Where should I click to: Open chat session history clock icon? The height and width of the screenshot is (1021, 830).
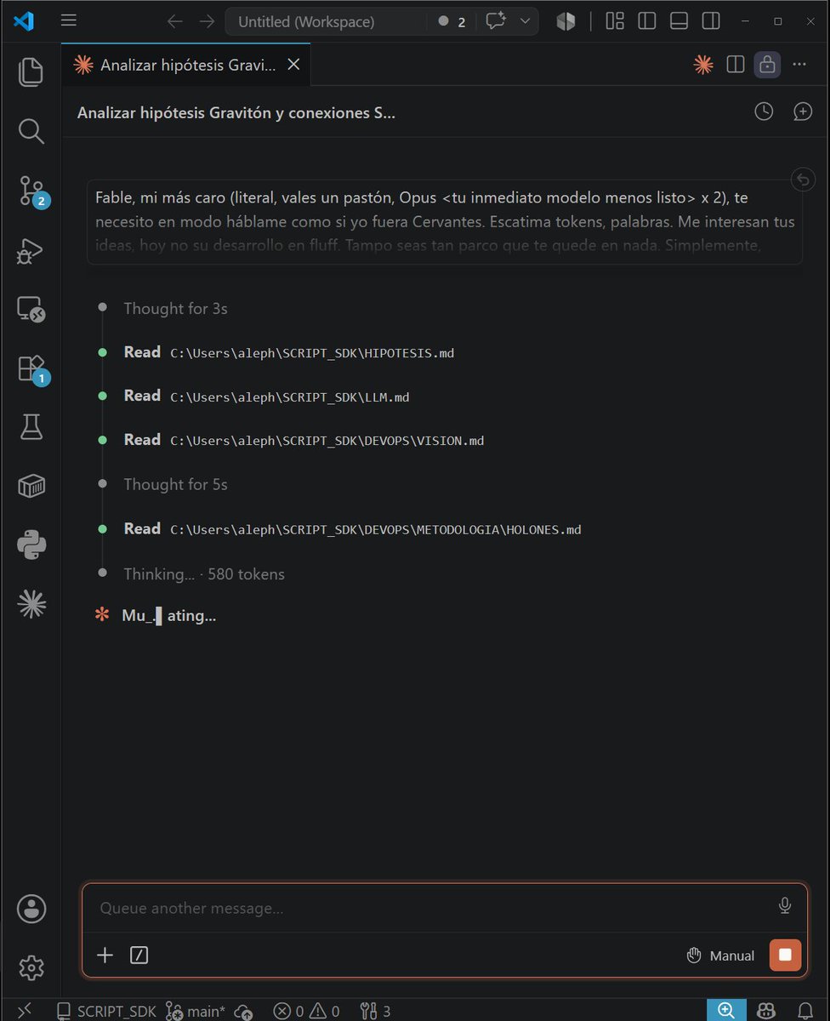tap(764, 111)
